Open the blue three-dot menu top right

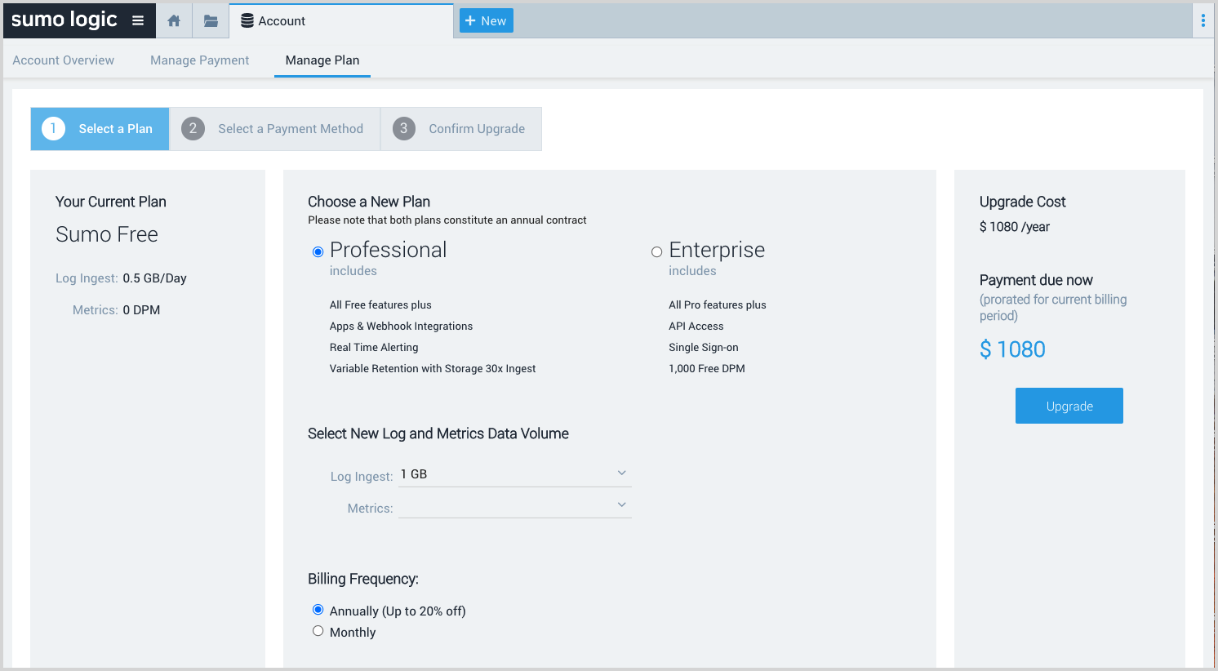pos(1204,20)
